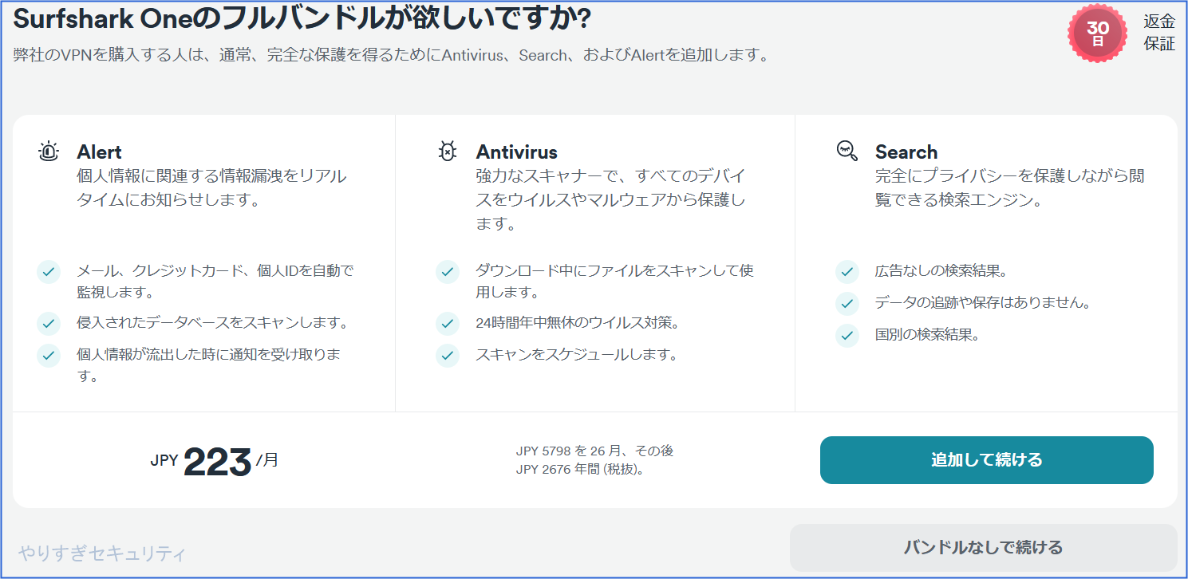This screenshot has height=579, width=1188.
Task: Click the 個人情報が流出した時に通知 text
Action: coord(209,364)
